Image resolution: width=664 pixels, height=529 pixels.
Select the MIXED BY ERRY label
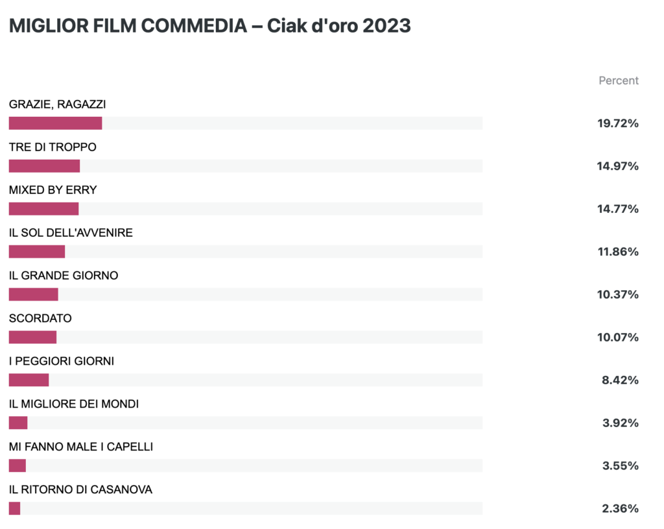pos(53,190)
